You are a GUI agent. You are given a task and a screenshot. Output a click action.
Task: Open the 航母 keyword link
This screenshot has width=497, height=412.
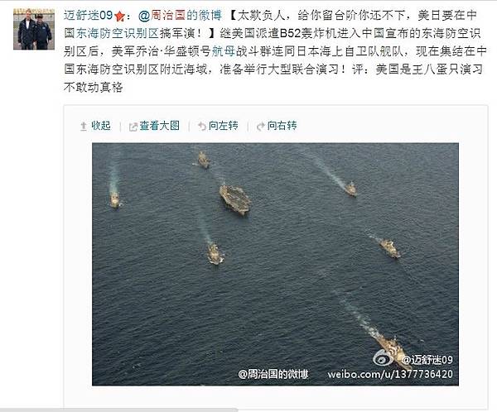coord(223,51)
